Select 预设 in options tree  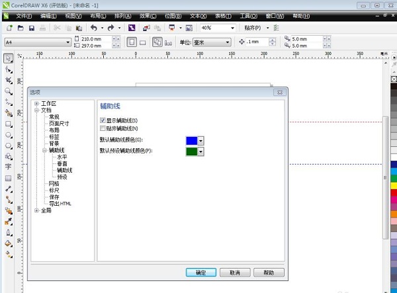tap(62, 177)
